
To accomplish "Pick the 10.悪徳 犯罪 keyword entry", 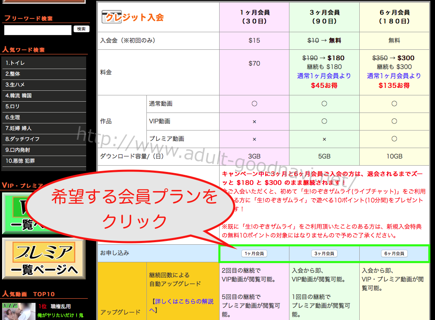I will (44, 161).
